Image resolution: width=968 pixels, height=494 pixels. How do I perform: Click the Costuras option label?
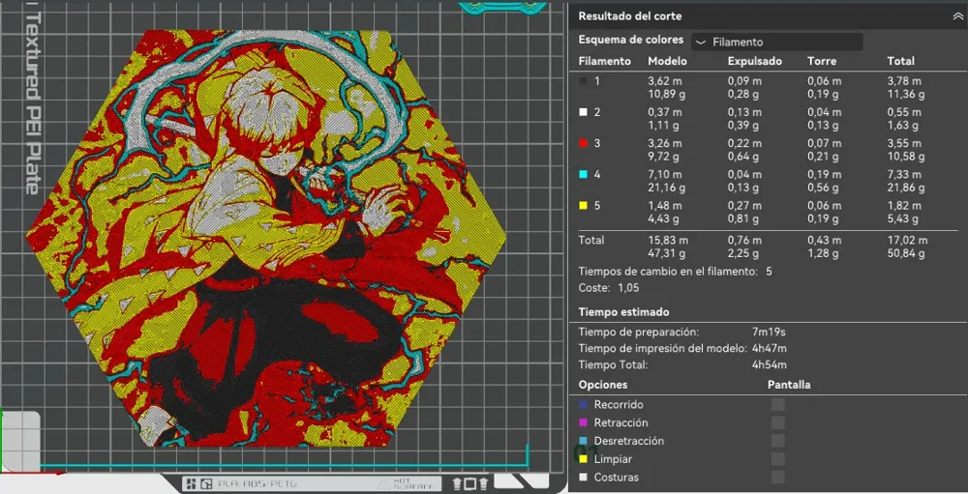(616, 477)
